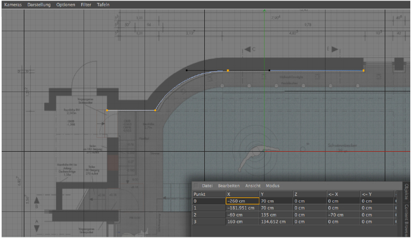Open the Kameras menu
The width and height of the screenshot is (412, 238).
13,5
